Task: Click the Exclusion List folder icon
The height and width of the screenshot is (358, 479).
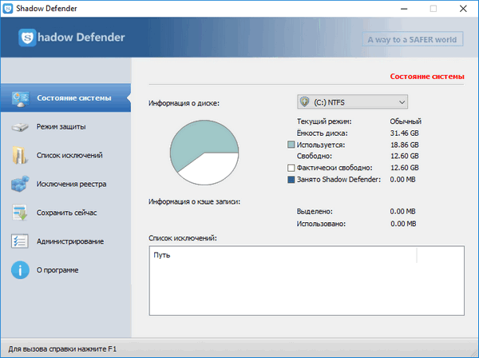Action: point(20,156)
